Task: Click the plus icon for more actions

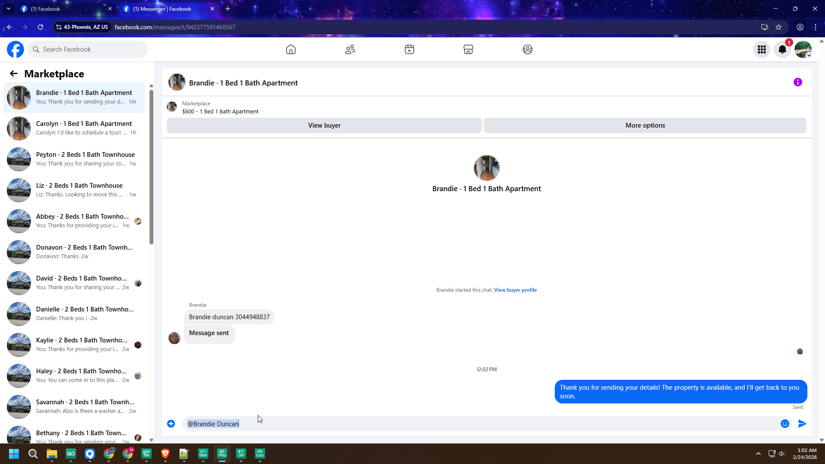Action: [x=171, y=424]
